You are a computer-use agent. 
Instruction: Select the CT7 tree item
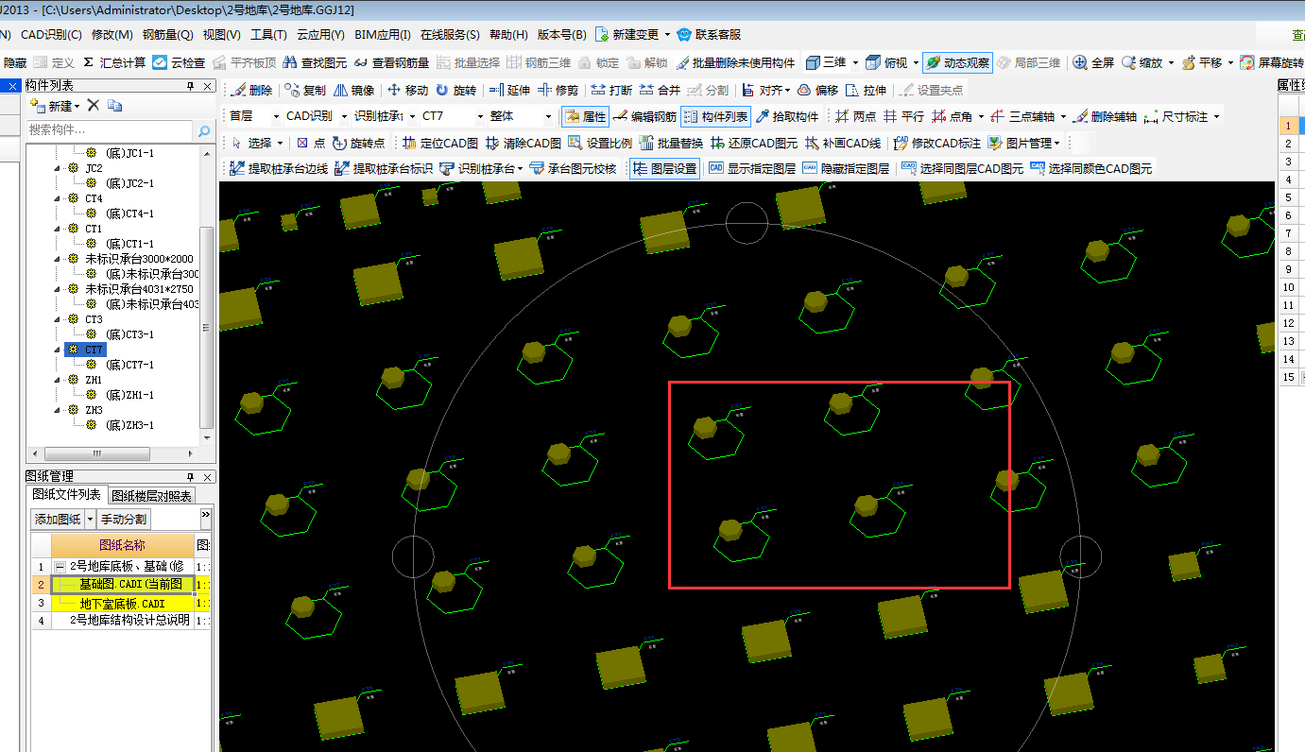click(94, 350)
